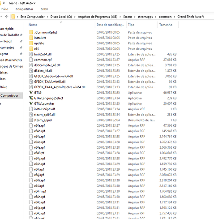Select the steam_appid text document icon
The height and width of the screenshot is (224, 214).
click(x=31, y=120)
